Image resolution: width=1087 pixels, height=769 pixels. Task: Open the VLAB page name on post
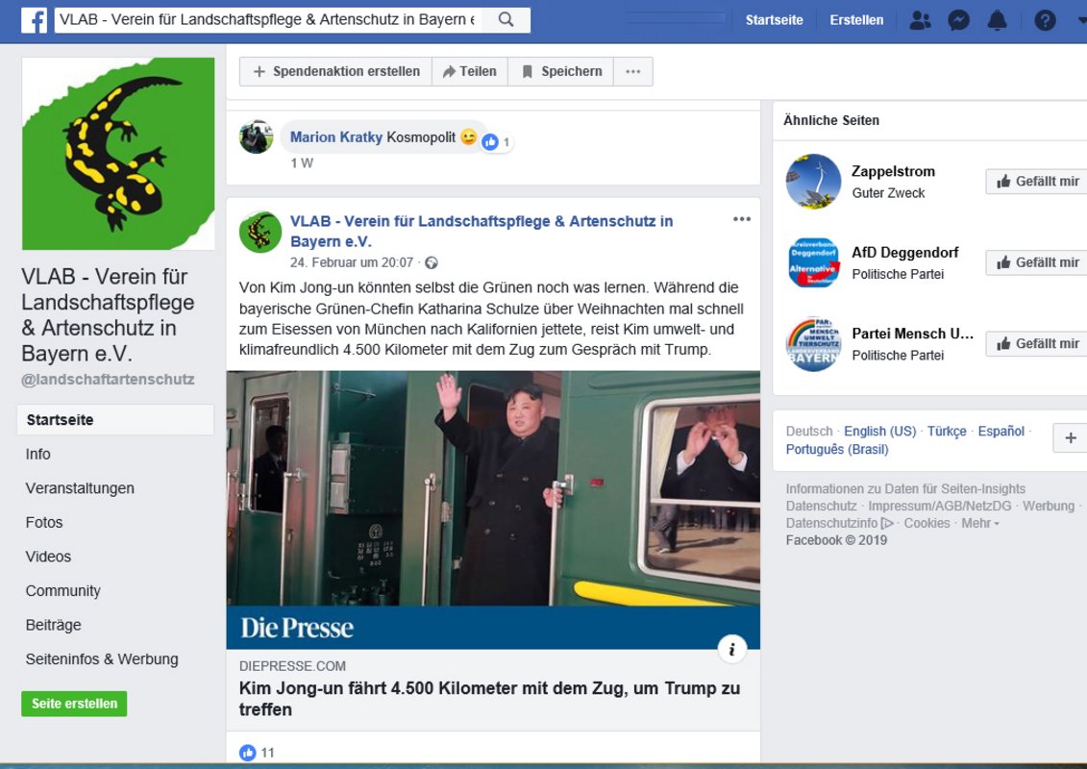tap(482, 231)
